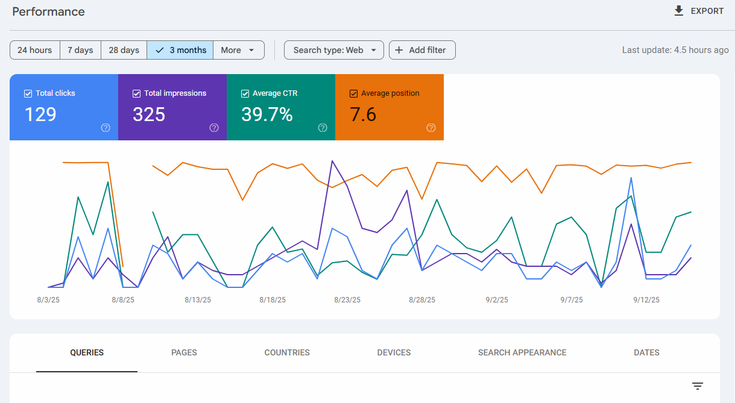This screenshot has height=403, width=735.
Task: Disable the Average CTR checkbox
Action: point(245,93)
